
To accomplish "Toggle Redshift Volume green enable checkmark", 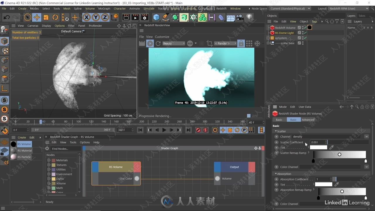I will pos(305,28).
